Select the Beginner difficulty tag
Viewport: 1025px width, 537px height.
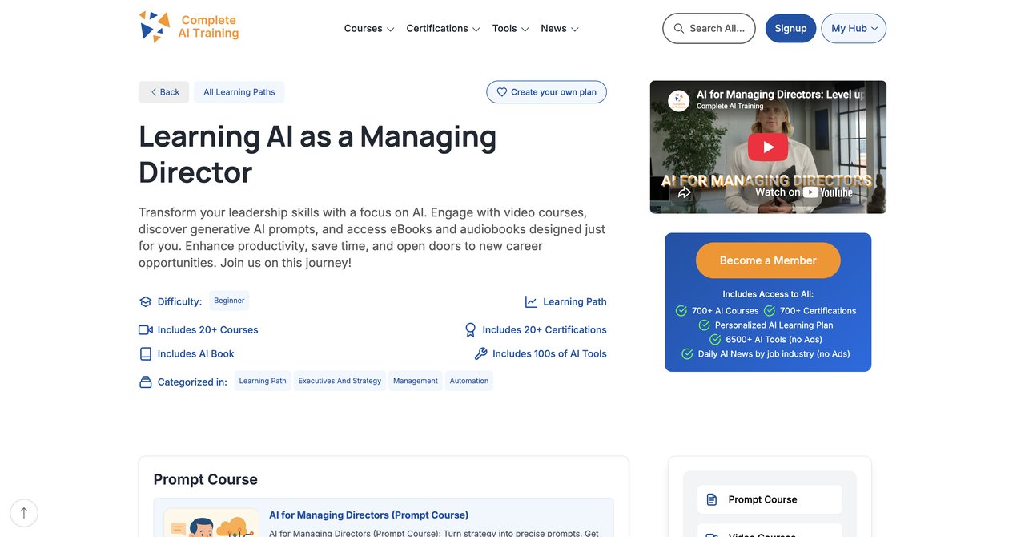pos(229,301)
